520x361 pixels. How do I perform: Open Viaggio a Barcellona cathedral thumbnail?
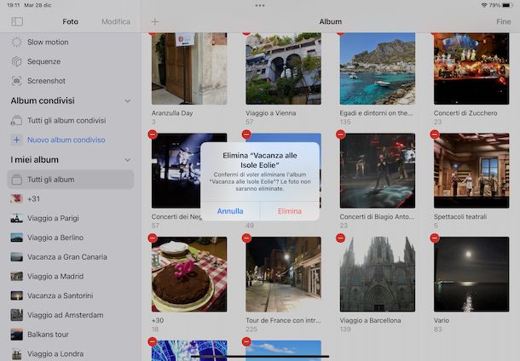coord(378,274)
